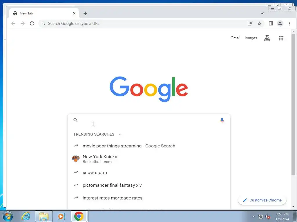The height and width of the screenshot is (222, 297).
Task: Click the scrollbar down arrow
Action: (293, 207)
